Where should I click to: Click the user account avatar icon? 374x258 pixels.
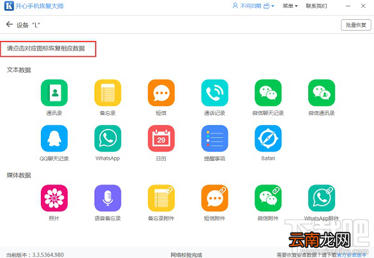pyautogui.click(x=235, y=6)
